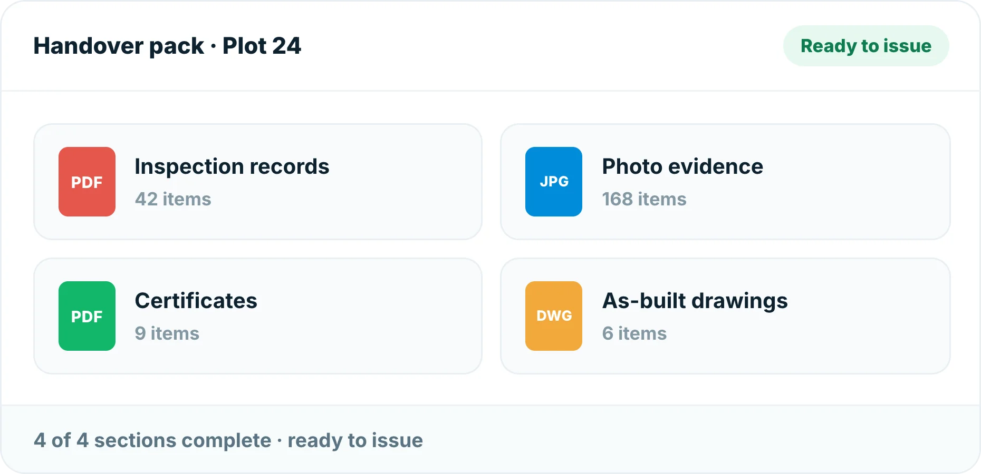This screenshot has width=981, height=474.
Task: Select the 6 items count under As-built drawings
Action: coord(634,333)
